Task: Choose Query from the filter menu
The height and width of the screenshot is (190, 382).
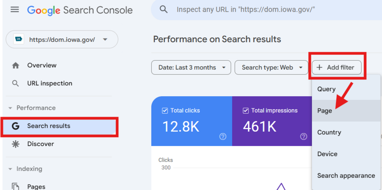Action: pyautogui.click(x=346, y=89)
